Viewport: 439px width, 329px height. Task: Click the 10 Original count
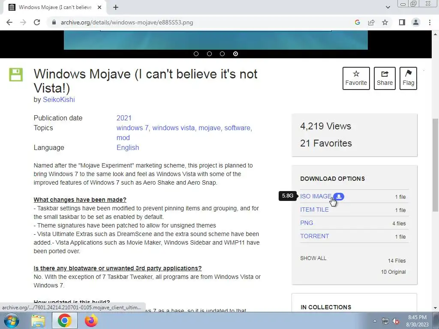tap(394, 272)
